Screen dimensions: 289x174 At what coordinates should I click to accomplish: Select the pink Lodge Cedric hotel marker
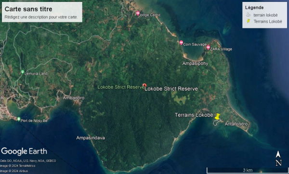(138, 13)
